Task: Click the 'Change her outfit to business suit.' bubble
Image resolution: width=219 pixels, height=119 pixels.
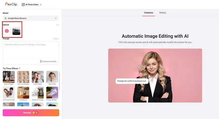Action: [x=132, y=81]
